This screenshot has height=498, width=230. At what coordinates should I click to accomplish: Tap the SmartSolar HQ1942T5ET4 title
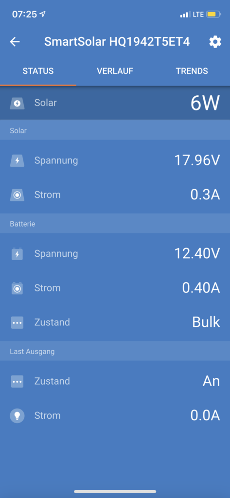[117, 42]
